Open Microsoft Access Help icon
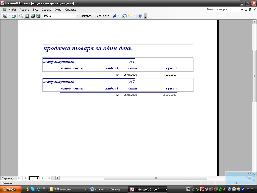This screenshot has height=193, width=257. point(140,16)
